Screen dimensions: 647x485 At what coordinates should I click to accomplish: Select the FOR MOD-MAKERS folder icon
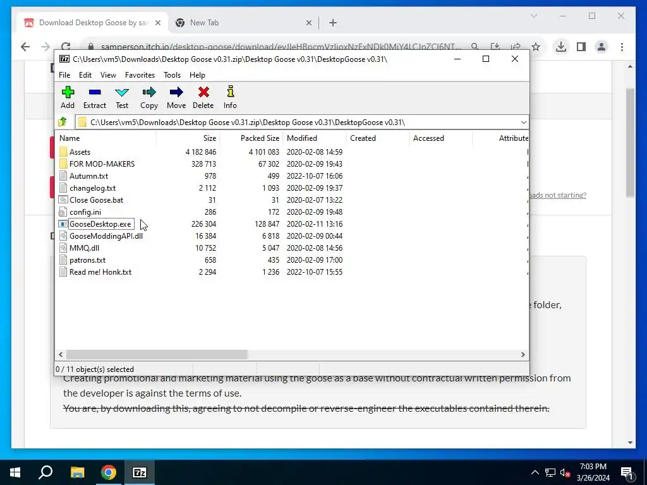point(63,164)
